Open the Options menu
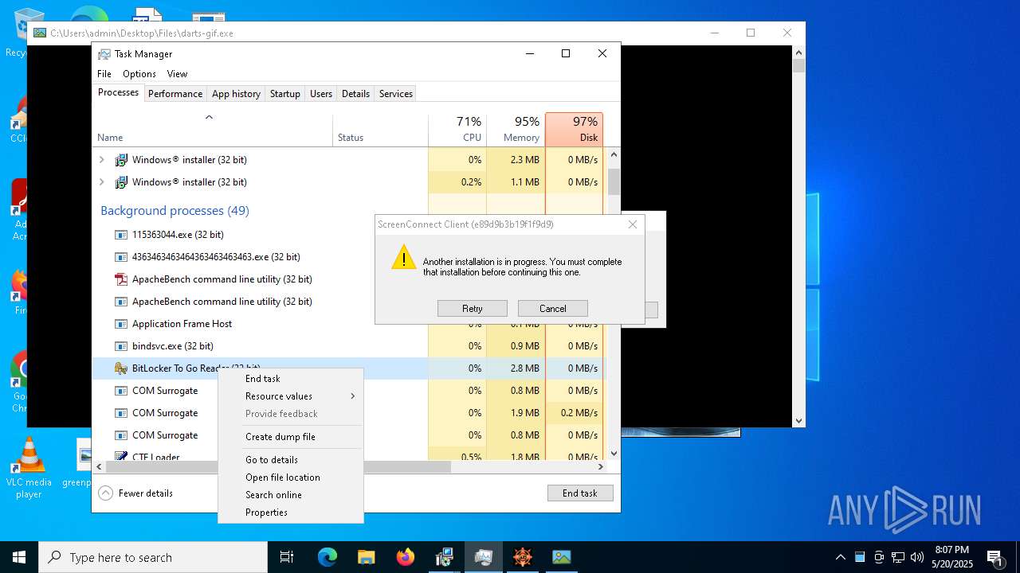This screenshot has width=1020, height=573. (139, 74)
